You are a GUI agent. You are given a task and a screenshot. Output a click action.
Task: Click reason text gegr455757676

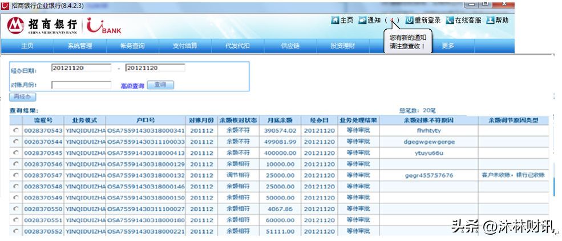pos(429,175)
